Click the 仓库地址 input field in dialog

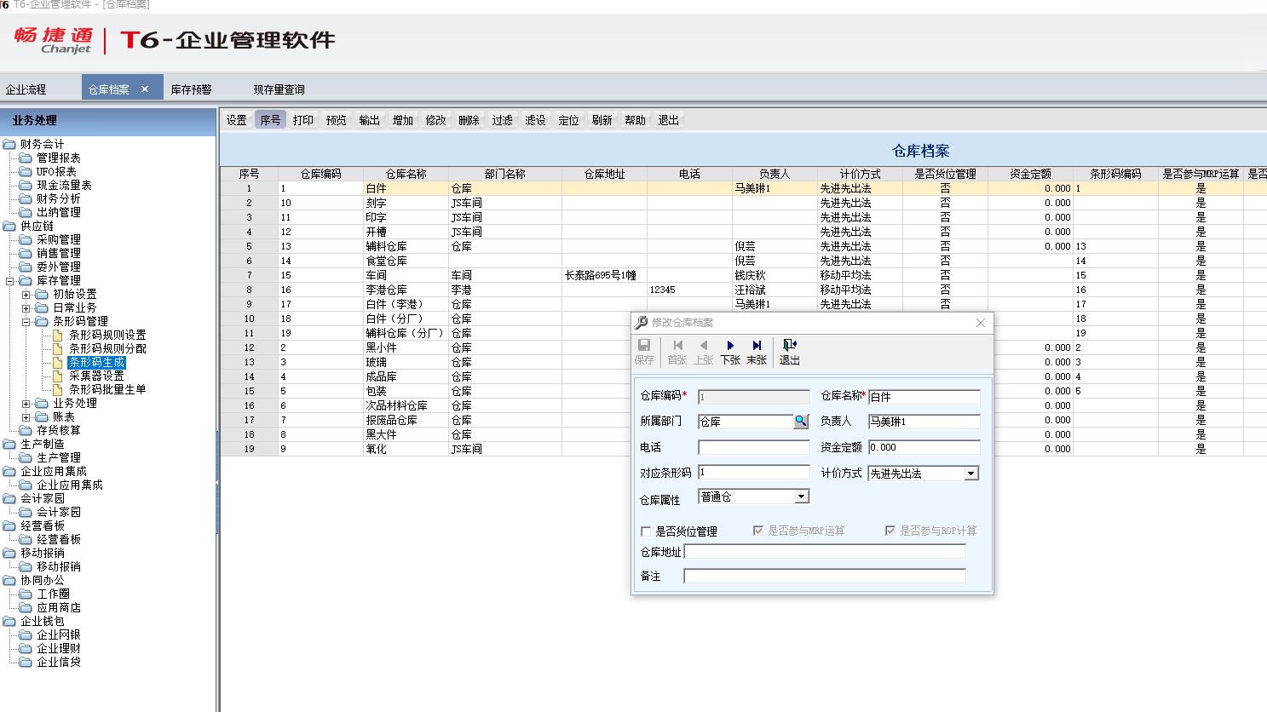click(x=825, y=552)
